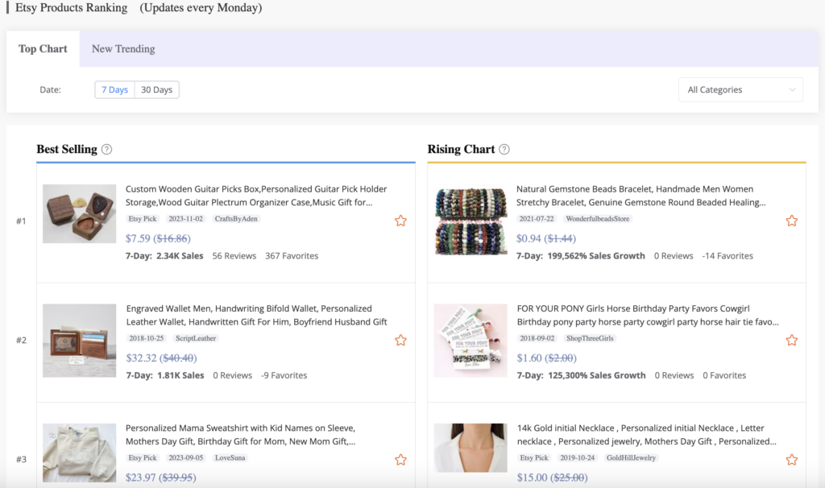This screenshot has width=825, height=488.
Task: Click the $1.60 price
Action: (x=529, y=358)
